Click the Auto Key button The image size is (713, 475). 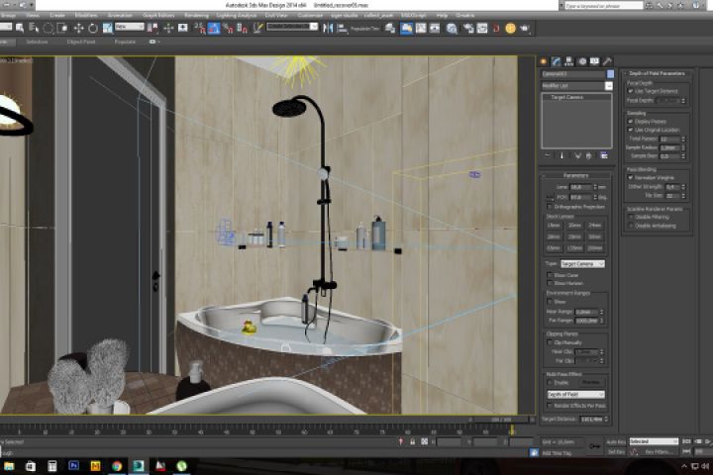coord(616,441)
